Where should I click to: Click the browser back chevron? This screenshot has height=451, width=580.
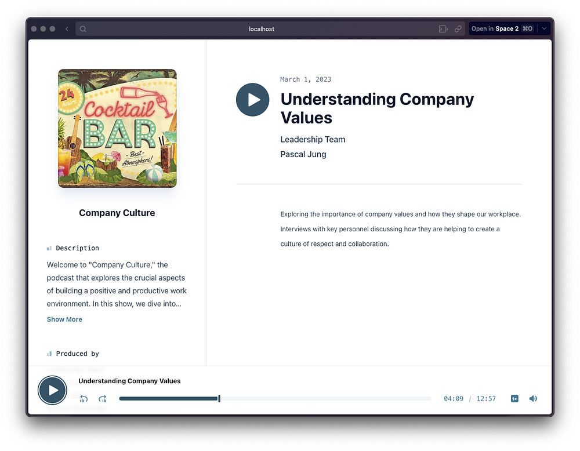pyautogui.click(x=67, y=29)
